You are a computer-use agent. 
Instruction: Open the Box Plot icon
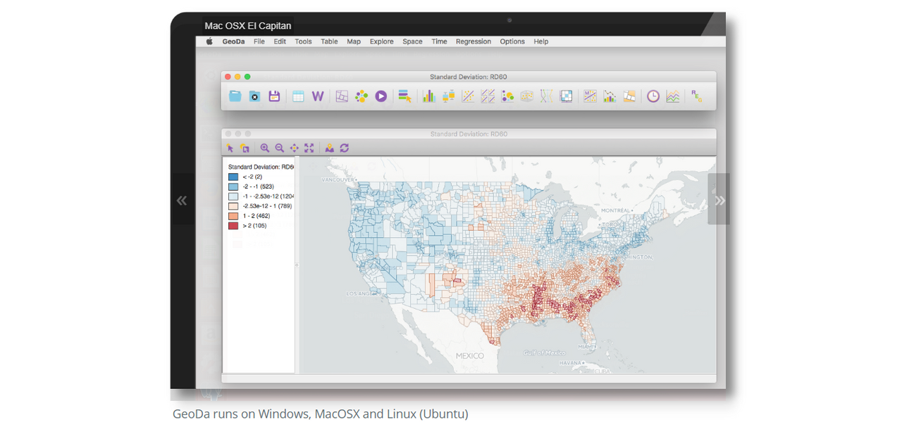[x=448, y=96]
